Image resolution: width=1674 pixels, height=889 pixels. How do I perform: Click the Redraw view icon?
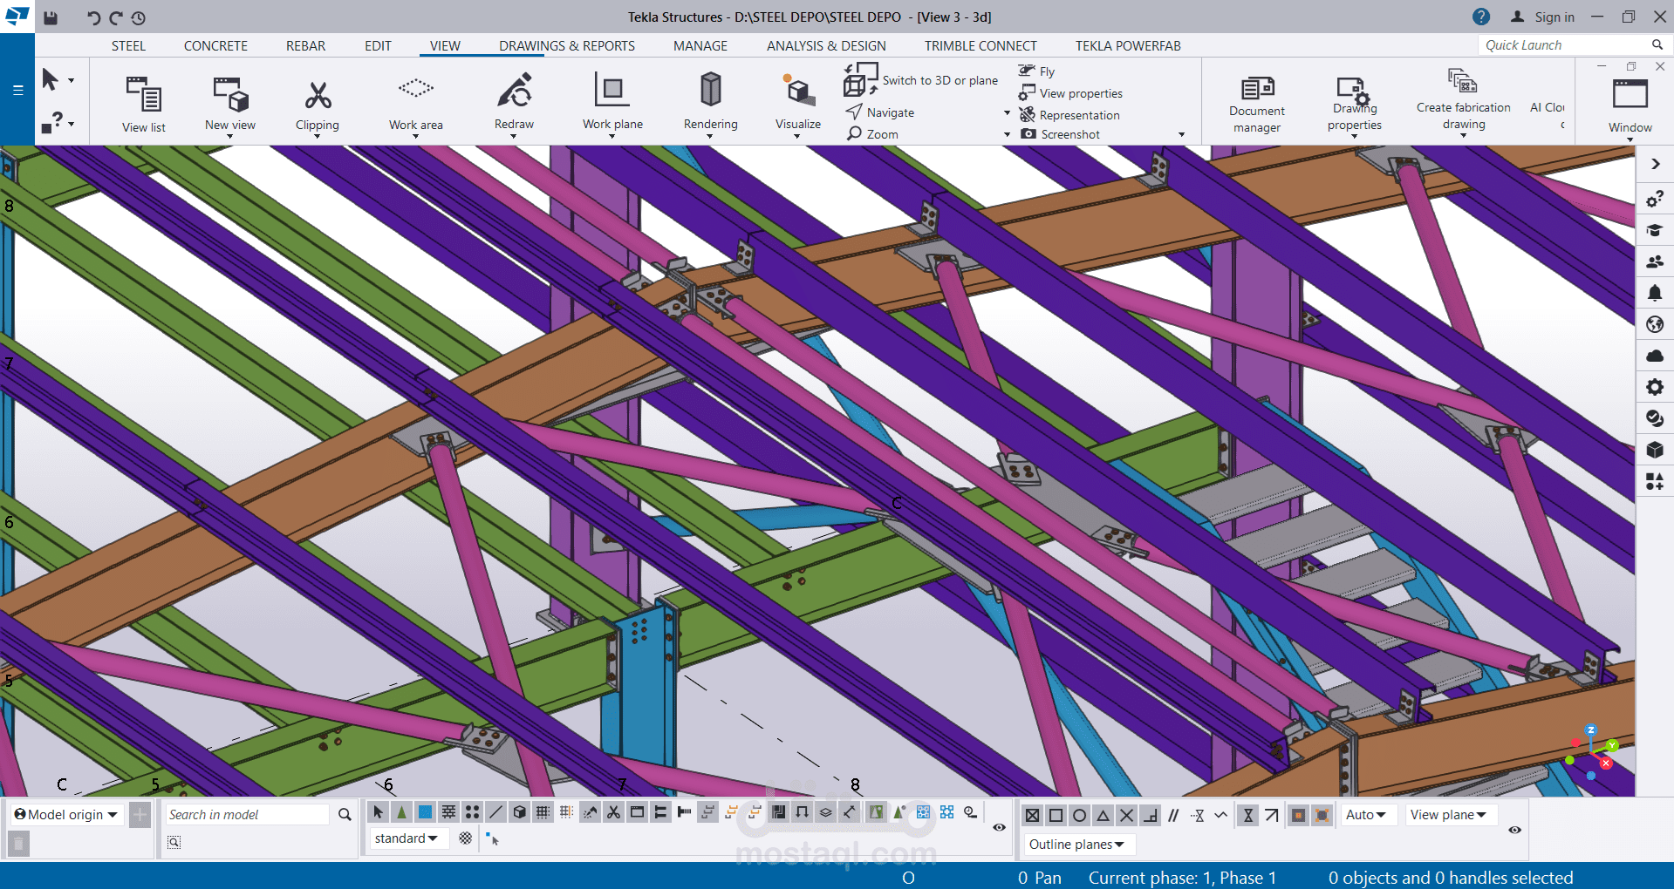pyautogui.click(x=514, y=92)
